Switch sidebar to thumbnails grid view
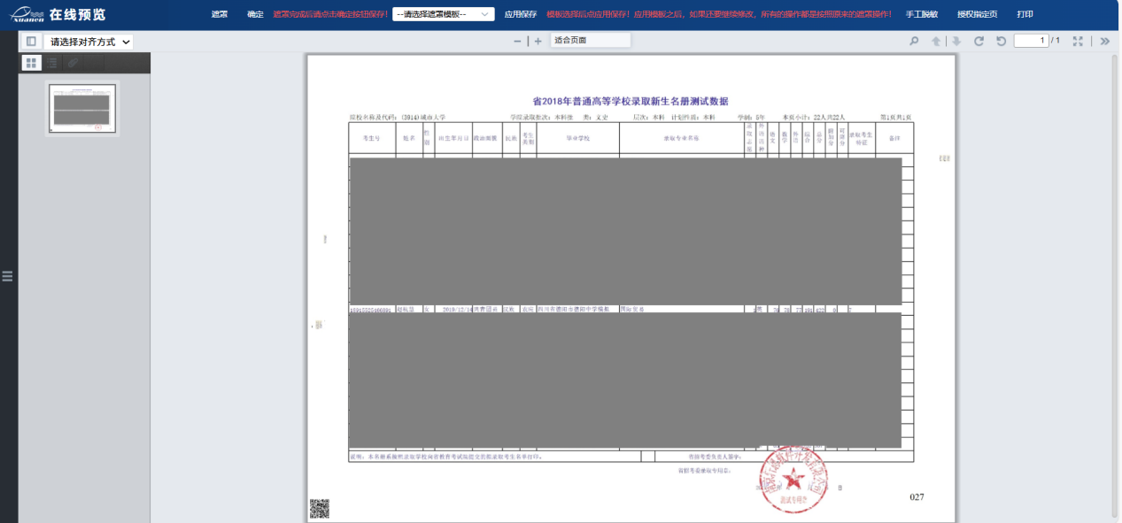The width and height of the screenshot is (1122, 523). pyautogui.click(x=31, y=63)
